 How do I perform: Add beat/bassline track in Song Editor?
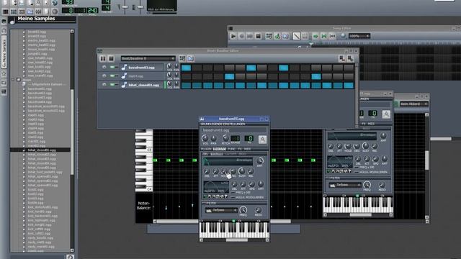coord(269,36)
